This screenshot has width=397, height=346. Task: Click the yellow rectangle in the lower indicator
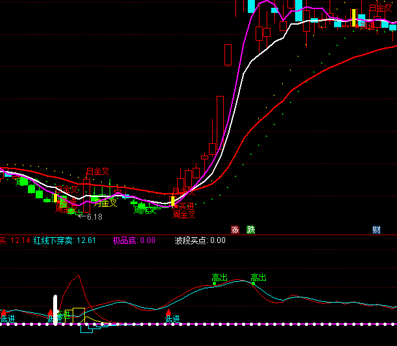78,314
